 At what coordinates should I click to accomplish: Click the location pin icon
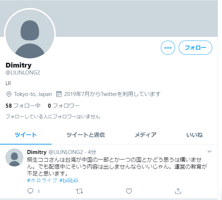(x=9, y=94)
